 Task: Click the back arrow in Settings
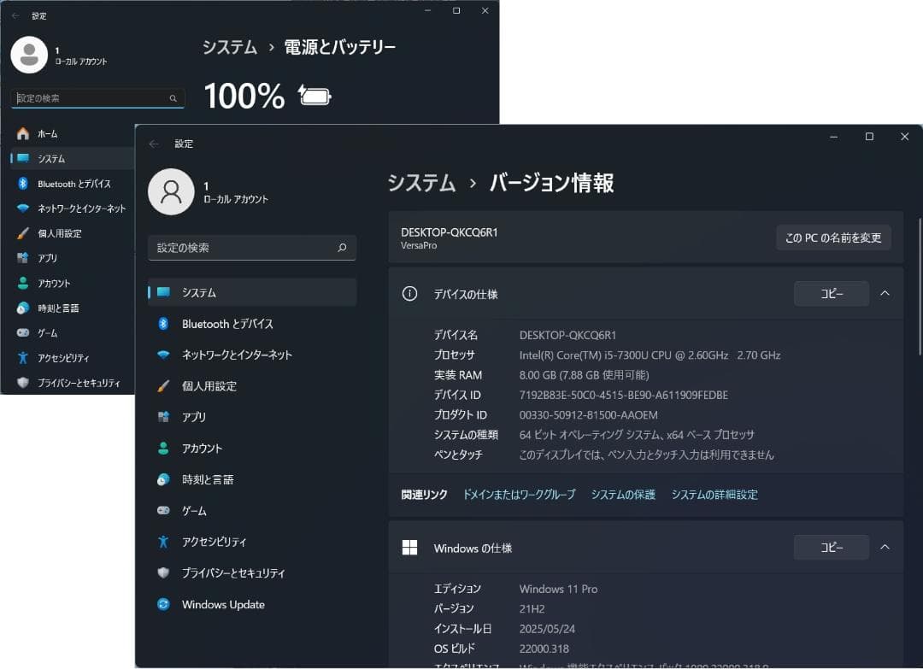tap(154, 144)
